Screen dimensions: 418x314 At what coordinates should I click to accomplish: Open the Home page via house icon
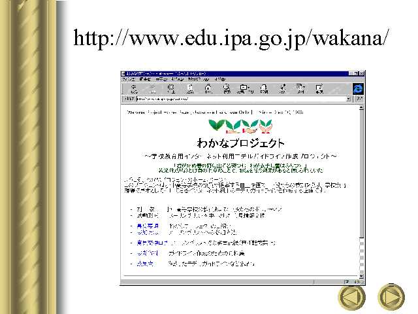208,89
